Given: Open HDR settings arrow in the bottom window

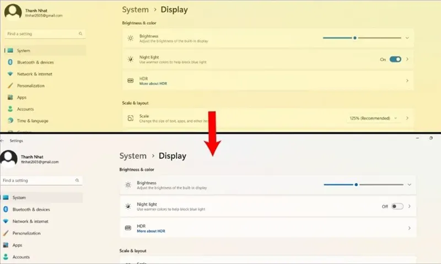Looking at the screenshot, I should (x=409, y=228).
